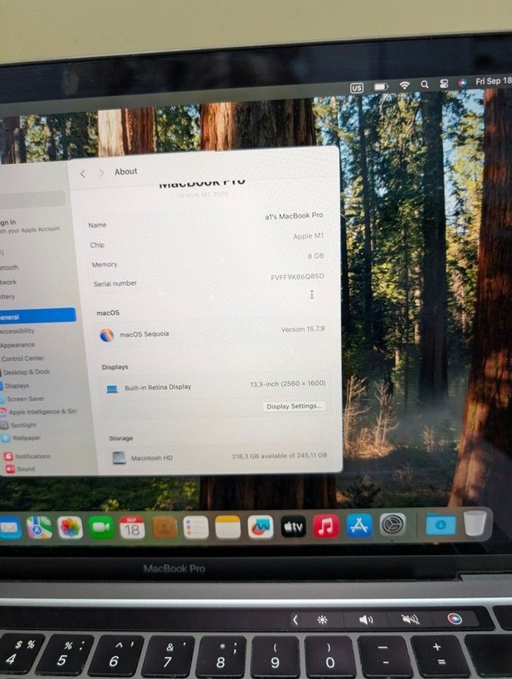Image resolution: width=512 pixels, height=679 pixels.
Task: Click the macOS Sequoia row
Action: tap(211, 333)
